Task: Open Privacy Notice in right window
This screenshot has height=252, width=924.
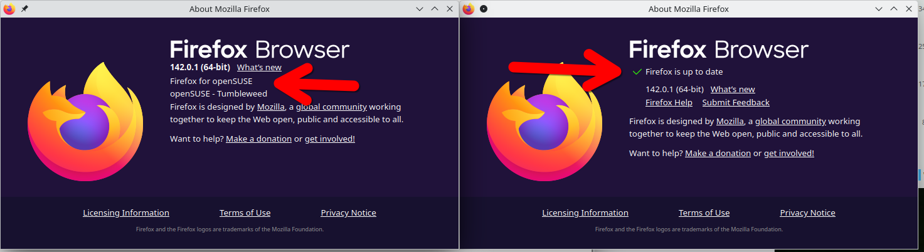Action: pos(808,213)
